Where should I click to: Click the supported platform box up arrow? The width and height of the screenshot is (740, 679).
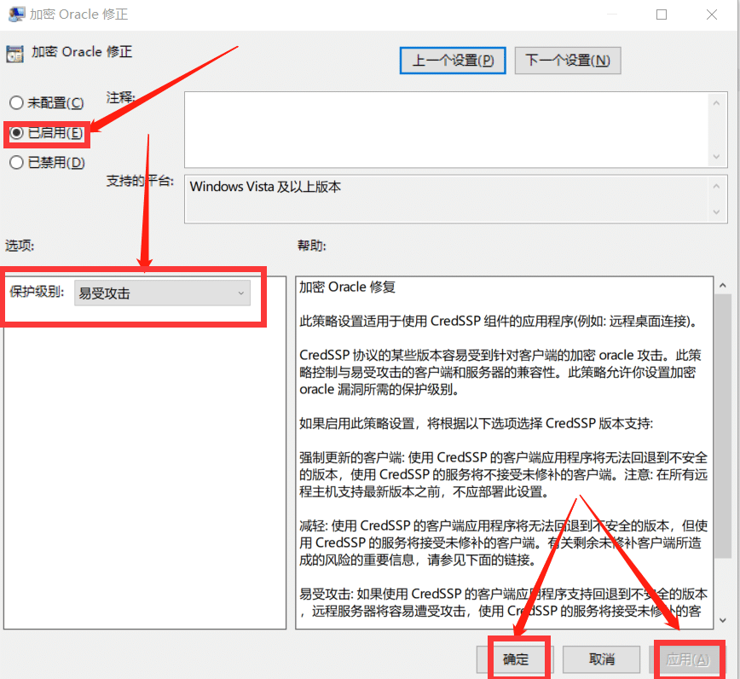(716, 187)
